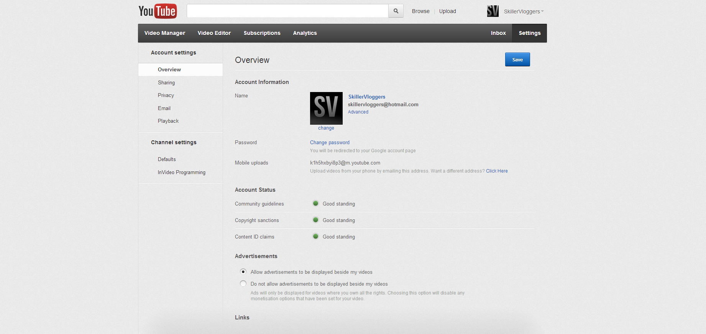Open the Inbox tab
Screen dimensions: 706x334
coord(498,33)
